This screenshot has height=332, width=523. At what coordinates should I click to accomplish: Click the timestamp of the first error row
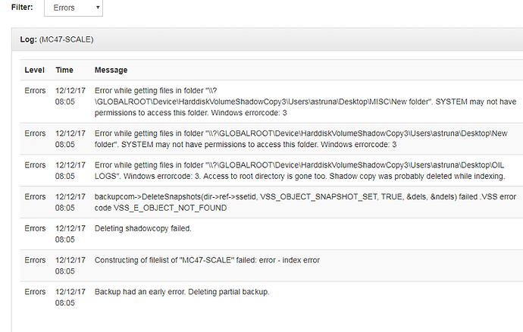70,96
